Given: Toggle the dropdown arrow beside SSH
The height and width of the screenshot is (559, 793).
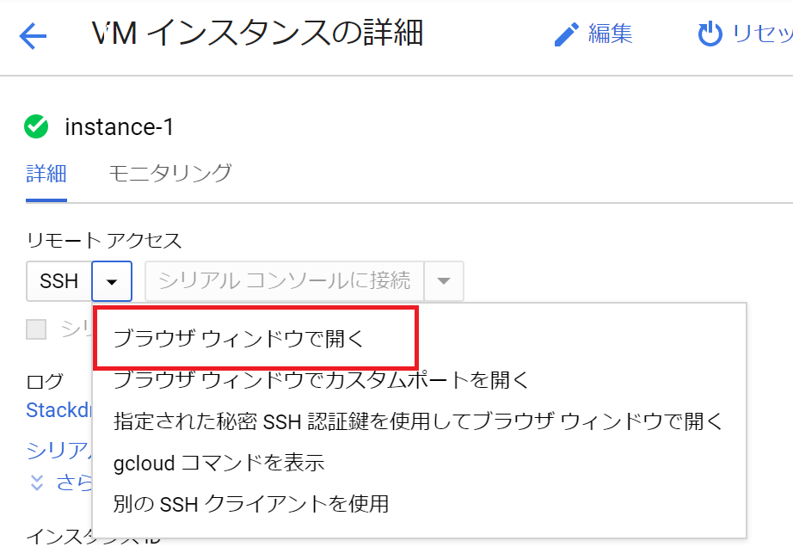Looking at the screenshot, I should coord(113,281).
